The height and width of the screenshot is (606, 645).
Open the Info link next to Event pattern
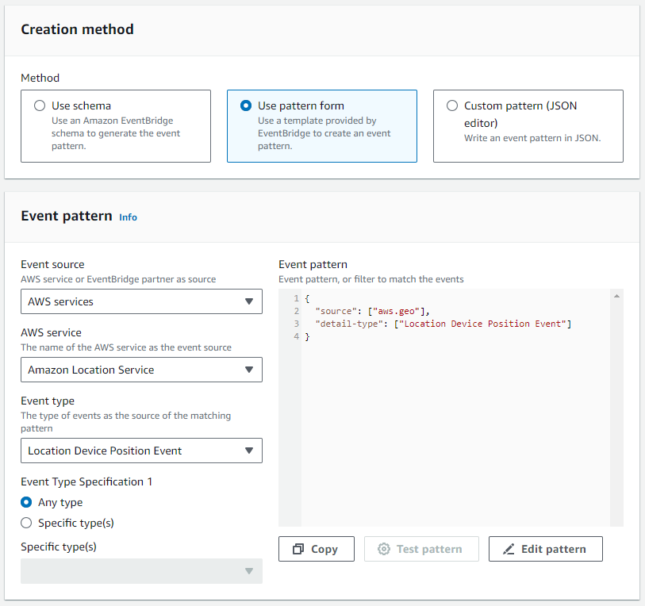coord(128,217)
